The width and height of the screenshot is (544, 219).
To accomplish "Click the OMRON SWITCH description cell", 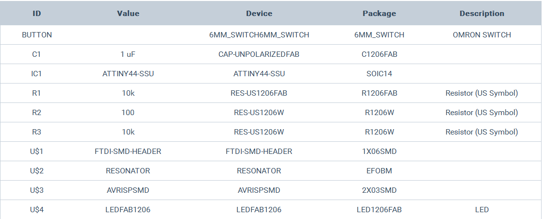I will 481,35.
